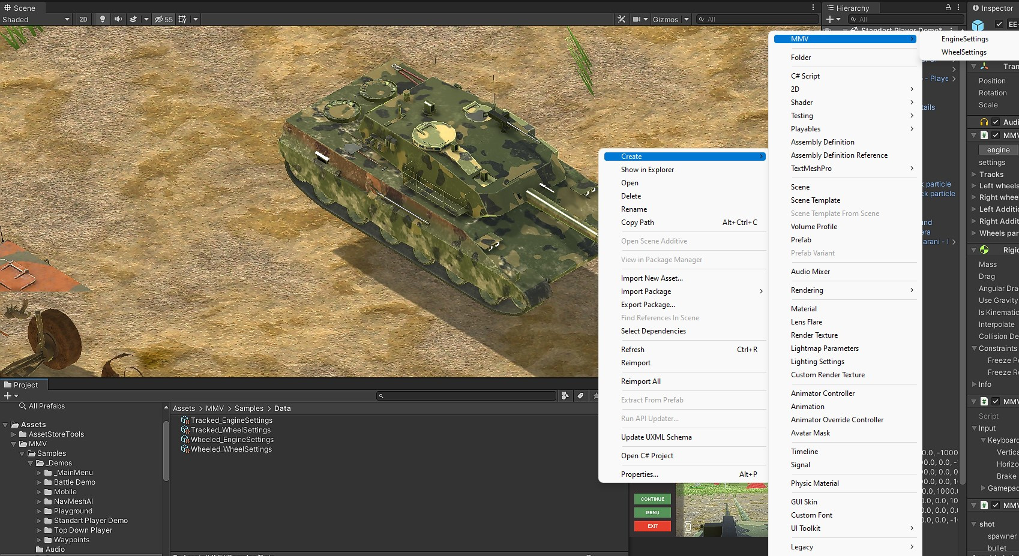Click search by label icon in Project
Screen dimensions: 1019x556
[580, 396]
